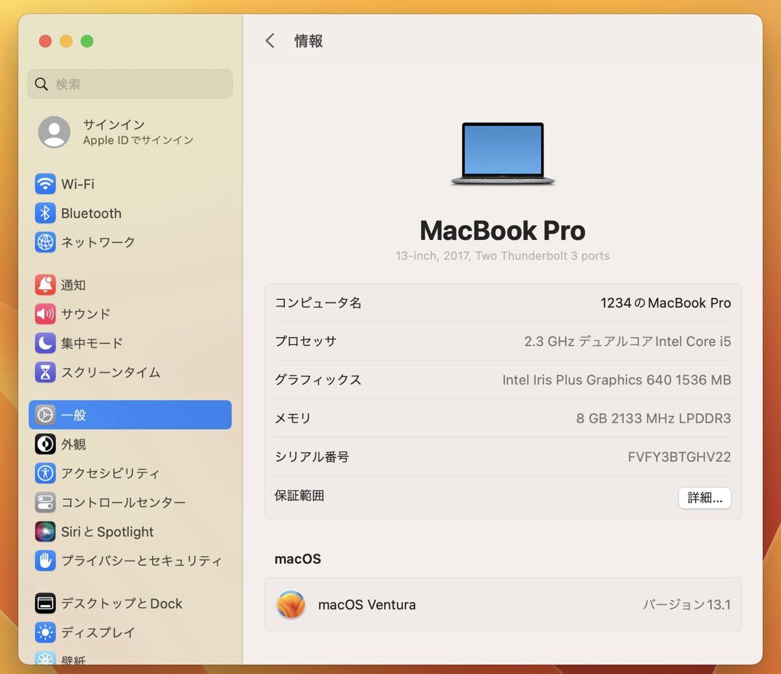781x674 pixels.
Task: Select the コントロールセンター icon
Action: 45,502
